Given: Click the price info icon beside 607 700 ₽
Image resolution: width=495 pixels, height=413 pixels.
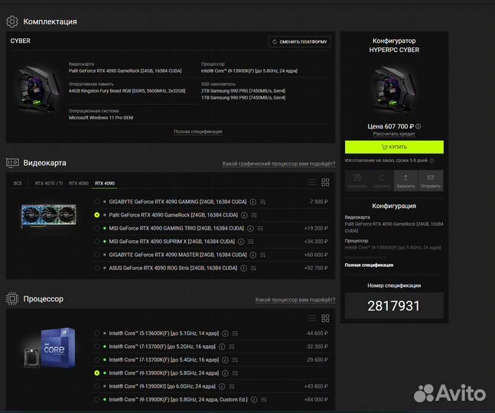Looking at the screenshot, I should click(x=418, y=126).
